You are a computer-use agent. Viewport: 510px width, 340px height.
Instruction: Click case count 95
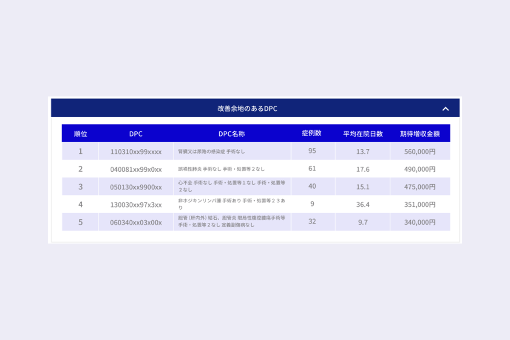pos(312,151)
